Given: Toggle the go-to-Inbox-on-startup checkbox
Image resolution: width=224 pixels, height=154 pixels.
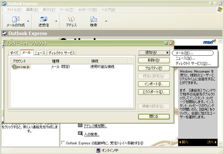Looking at the screenshot, I should 63,143.
